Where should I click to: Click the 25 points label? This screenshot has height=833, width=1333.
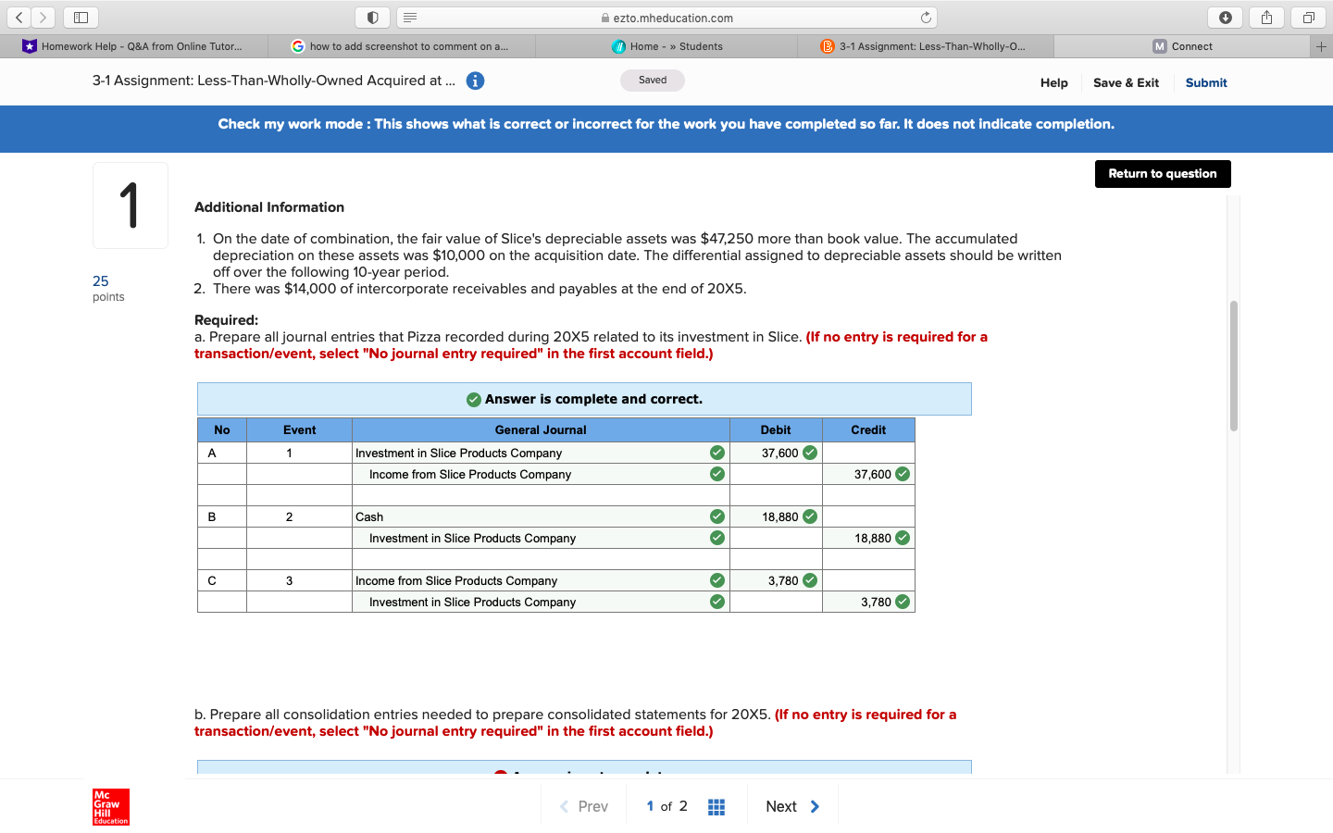tap(107, 288)
